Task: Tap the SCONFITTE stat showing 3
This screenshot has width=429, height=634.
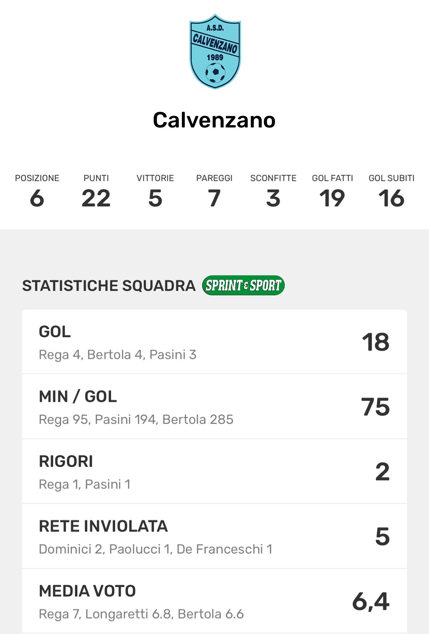Action: coord(273,198)
